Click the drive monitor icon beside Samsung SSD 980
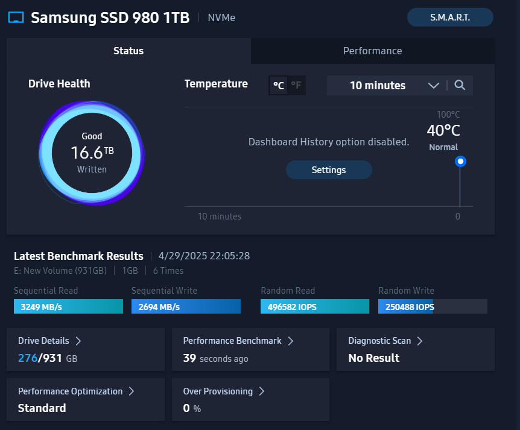 point(16,17)
